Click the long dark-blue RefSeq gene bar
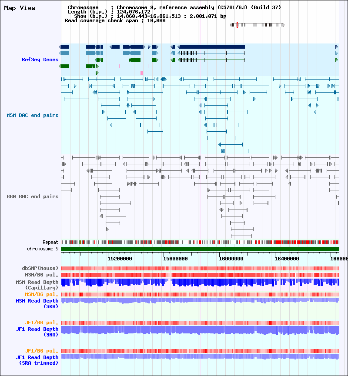Viewport: 348px width, 376px height. [211, 47]
